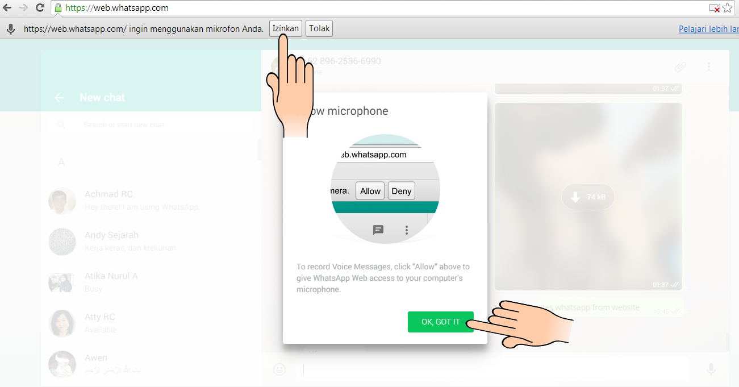
Task: Click the browser back arrow
Action: coord(7,8)
